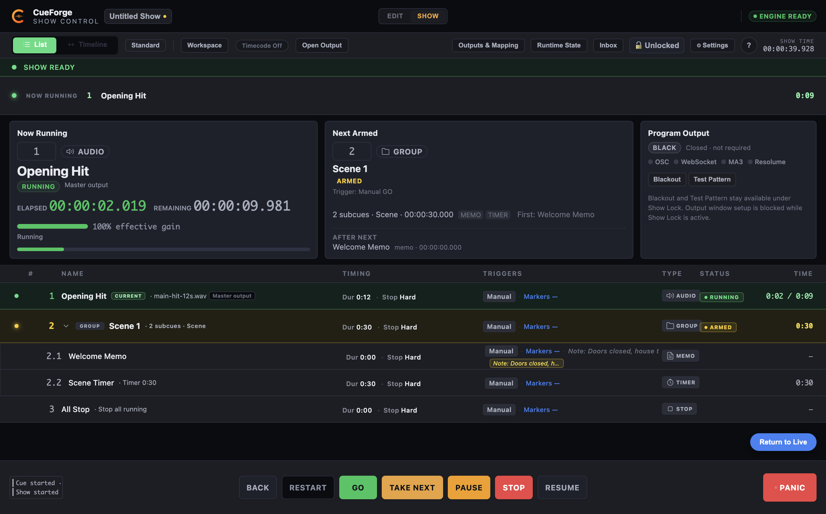The height and width of the screenshot is (514, 826).
Task: Click the Opening Hit playback progress bar
Action: [x=163, y=250]
